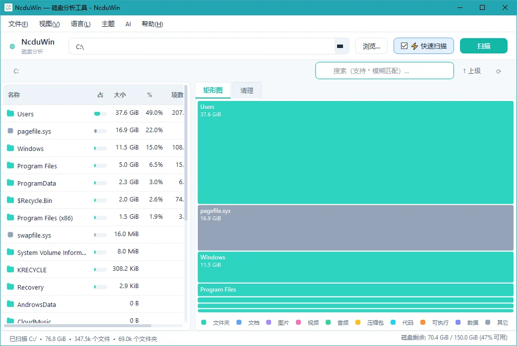Viewport: 517px width, 346px height.
Task: Select the Program Files treemap block
Action: click(355, 290)
